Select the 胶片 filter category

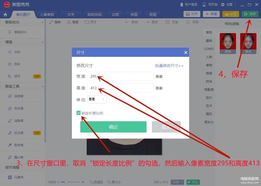[x=209, y=98]
